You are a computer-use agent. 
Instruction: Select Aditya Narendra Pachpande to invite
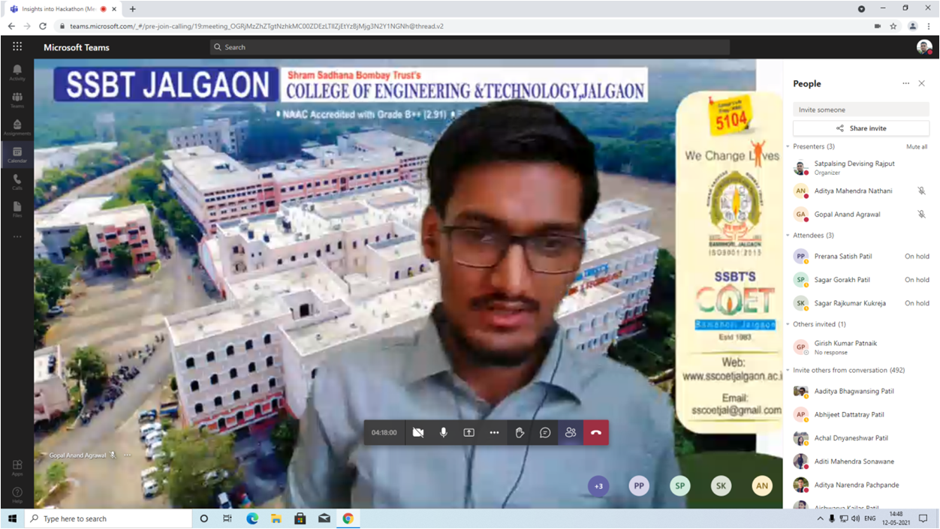pos(861,485)
